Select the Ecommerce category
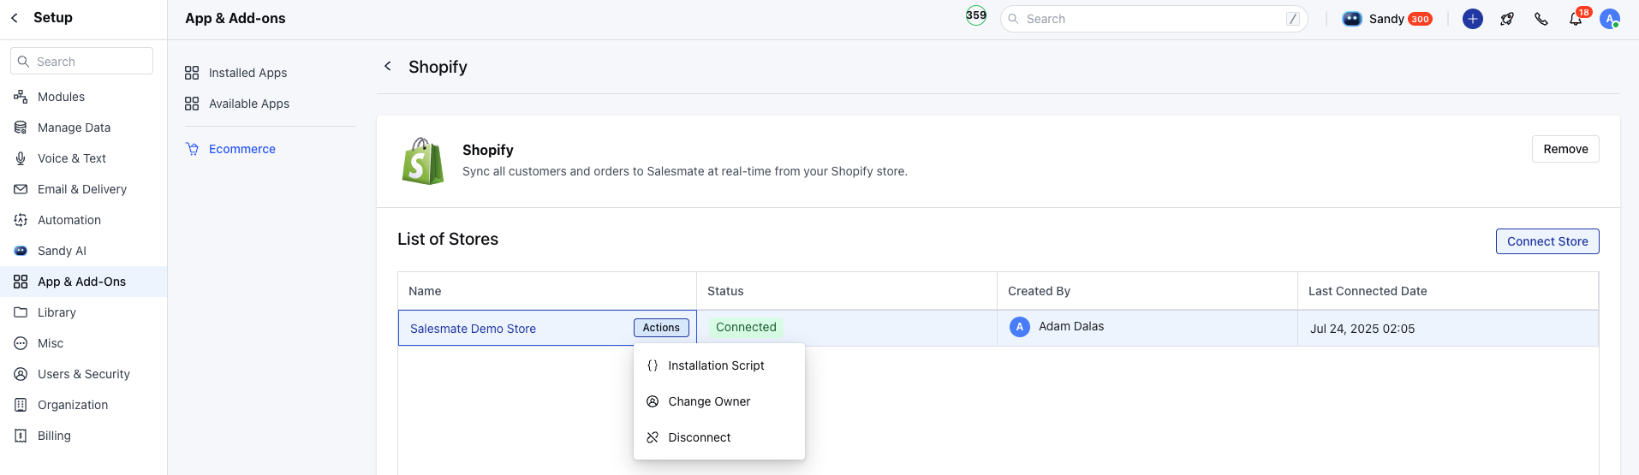This screenshot has width=1639, height=475. tap(242, 149)
